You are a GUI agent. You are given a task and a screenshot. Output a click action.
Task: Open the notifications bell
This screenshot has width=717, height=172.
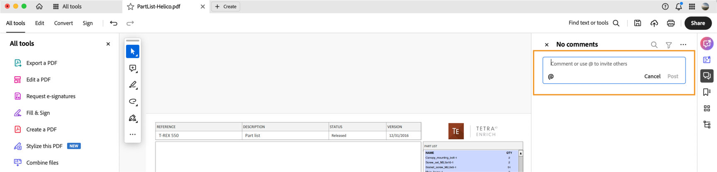pos(678,7)
